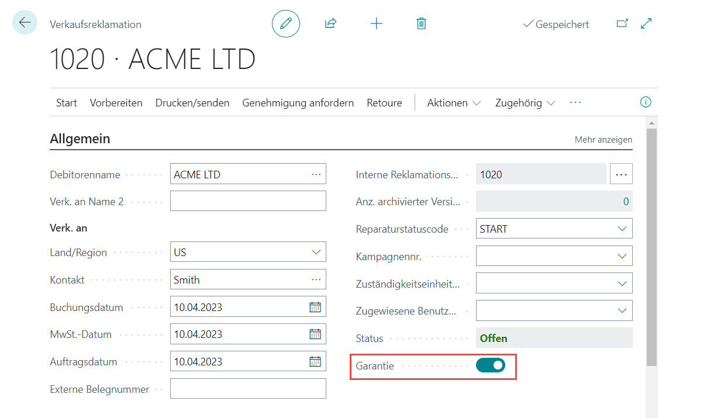This screenshot has height=418, width=707.
Task: Expand the Kampagnennr. dropdown
Action: (622, 256)
